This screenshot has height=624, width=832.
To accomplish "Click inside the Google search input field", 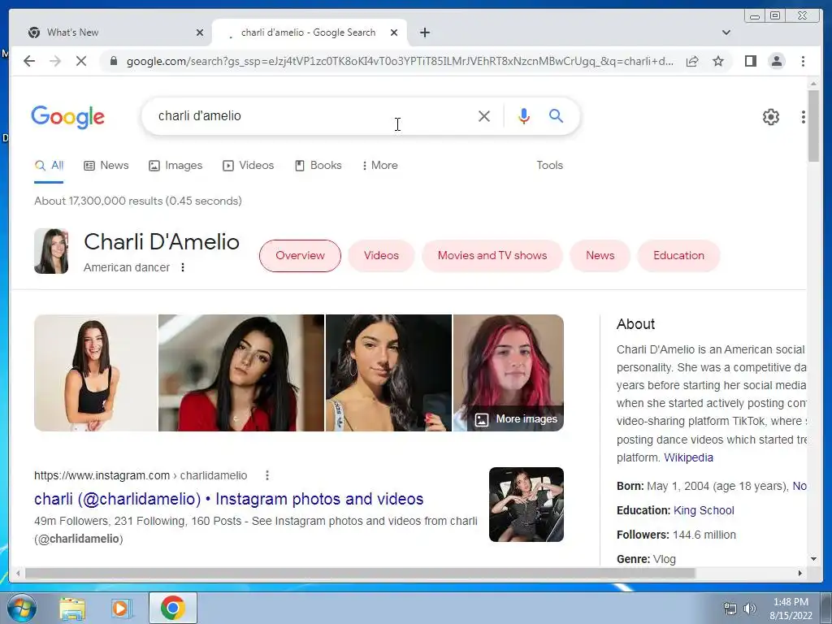I will 313,115.
